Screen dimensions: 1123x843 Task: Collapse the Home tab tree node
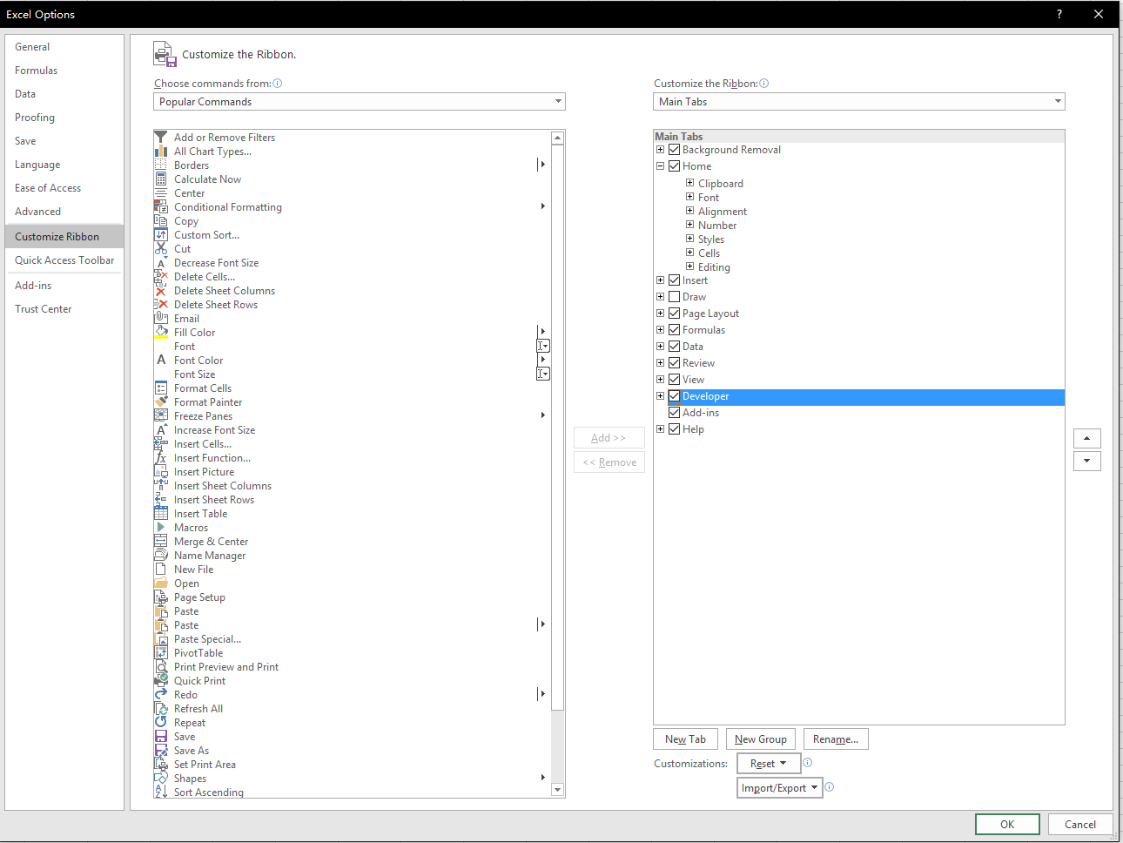tap(660, 166)
